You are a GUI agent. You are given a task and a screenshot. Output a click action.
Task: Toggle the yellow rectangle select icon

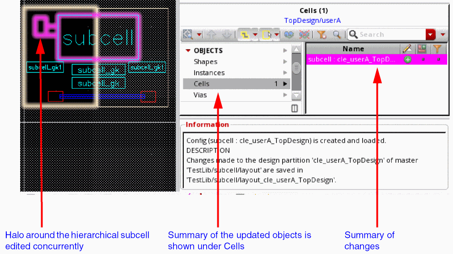click(267, 34)
